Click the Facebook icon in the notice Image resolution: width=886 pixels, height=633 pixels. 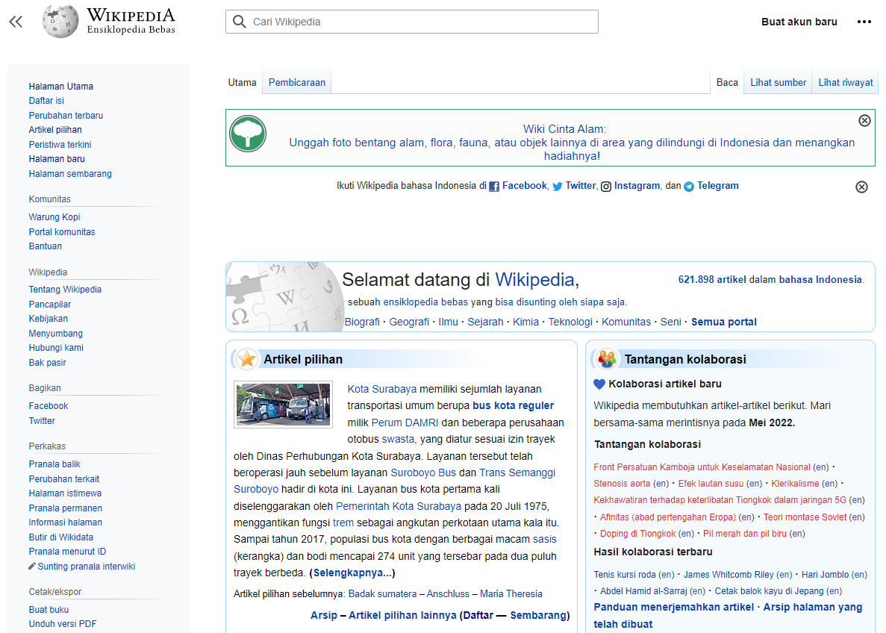click(x=494, y=187)
